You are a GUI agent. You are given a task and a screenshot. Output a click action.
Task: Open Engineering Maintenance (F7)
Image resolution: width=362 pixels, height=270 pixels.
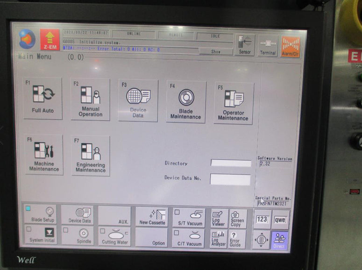tap(91, 156)
